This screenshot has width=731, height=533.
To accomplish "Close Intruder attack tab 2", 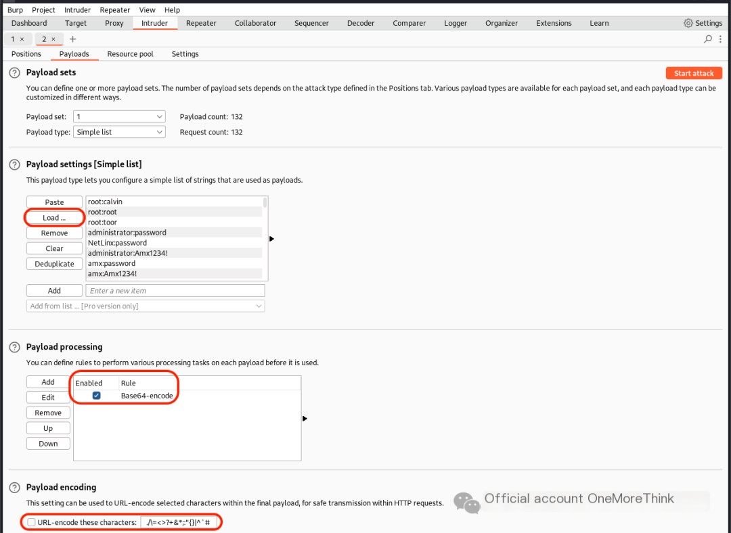I will (53, 39).
